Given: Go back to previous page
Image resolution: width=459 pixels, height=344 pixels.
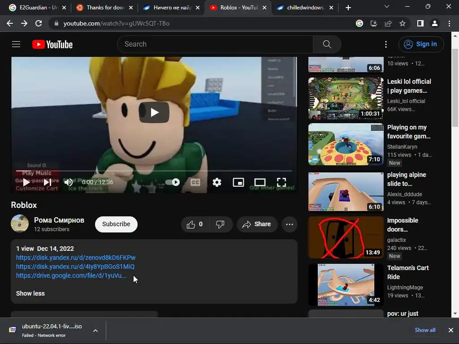Looking at the screenshot, I should [10, 23].
